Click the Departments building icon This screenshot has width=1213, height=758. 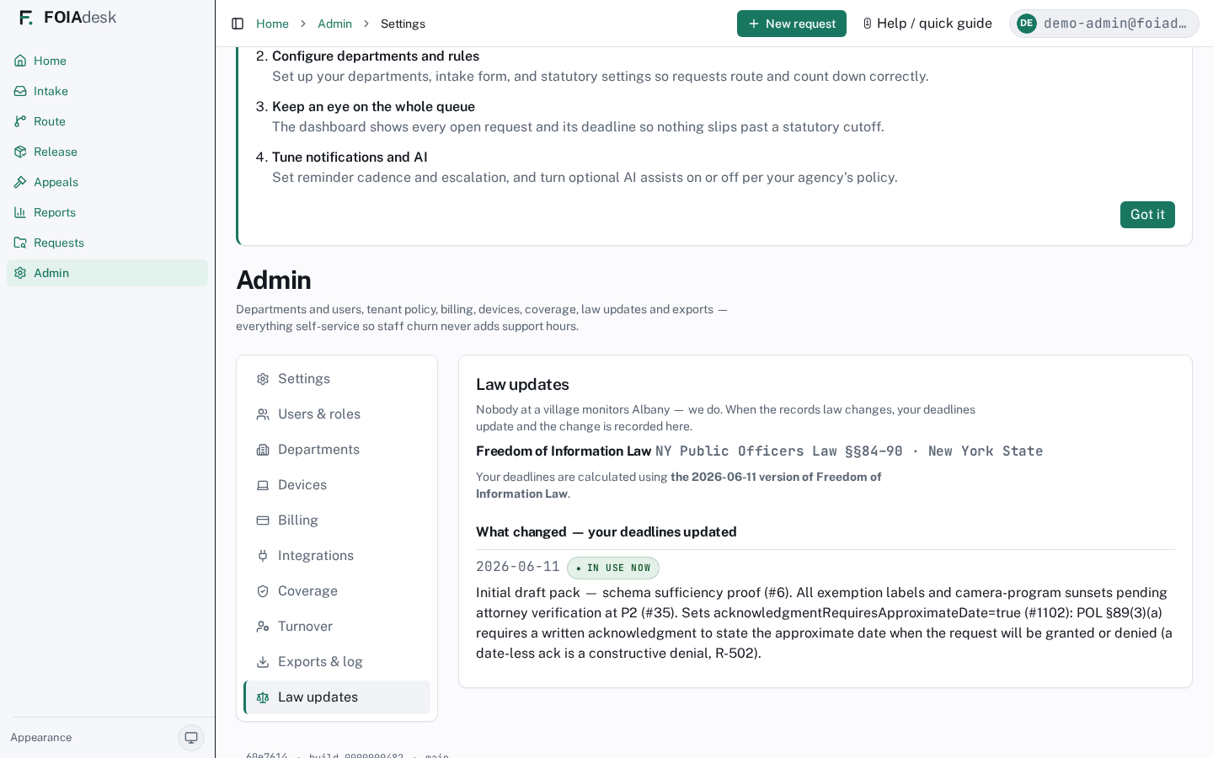point(263,450)
